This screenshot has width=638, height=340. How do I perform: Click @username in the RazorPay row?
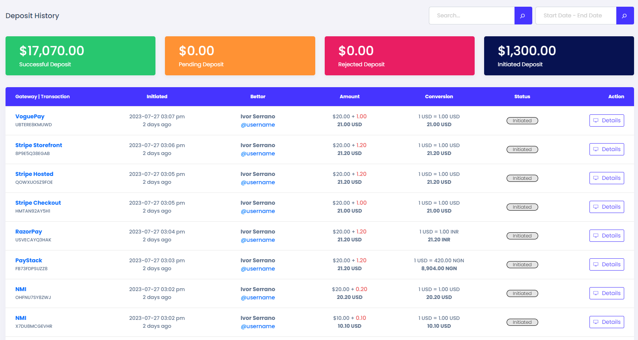pyautogui.click(x=258, y=240)
